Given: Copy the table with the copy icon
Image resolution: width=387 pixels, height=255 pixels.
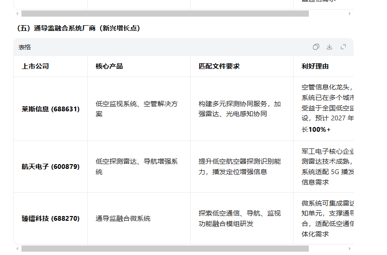Looking at the screenshot, I should (x=316, y=47).
